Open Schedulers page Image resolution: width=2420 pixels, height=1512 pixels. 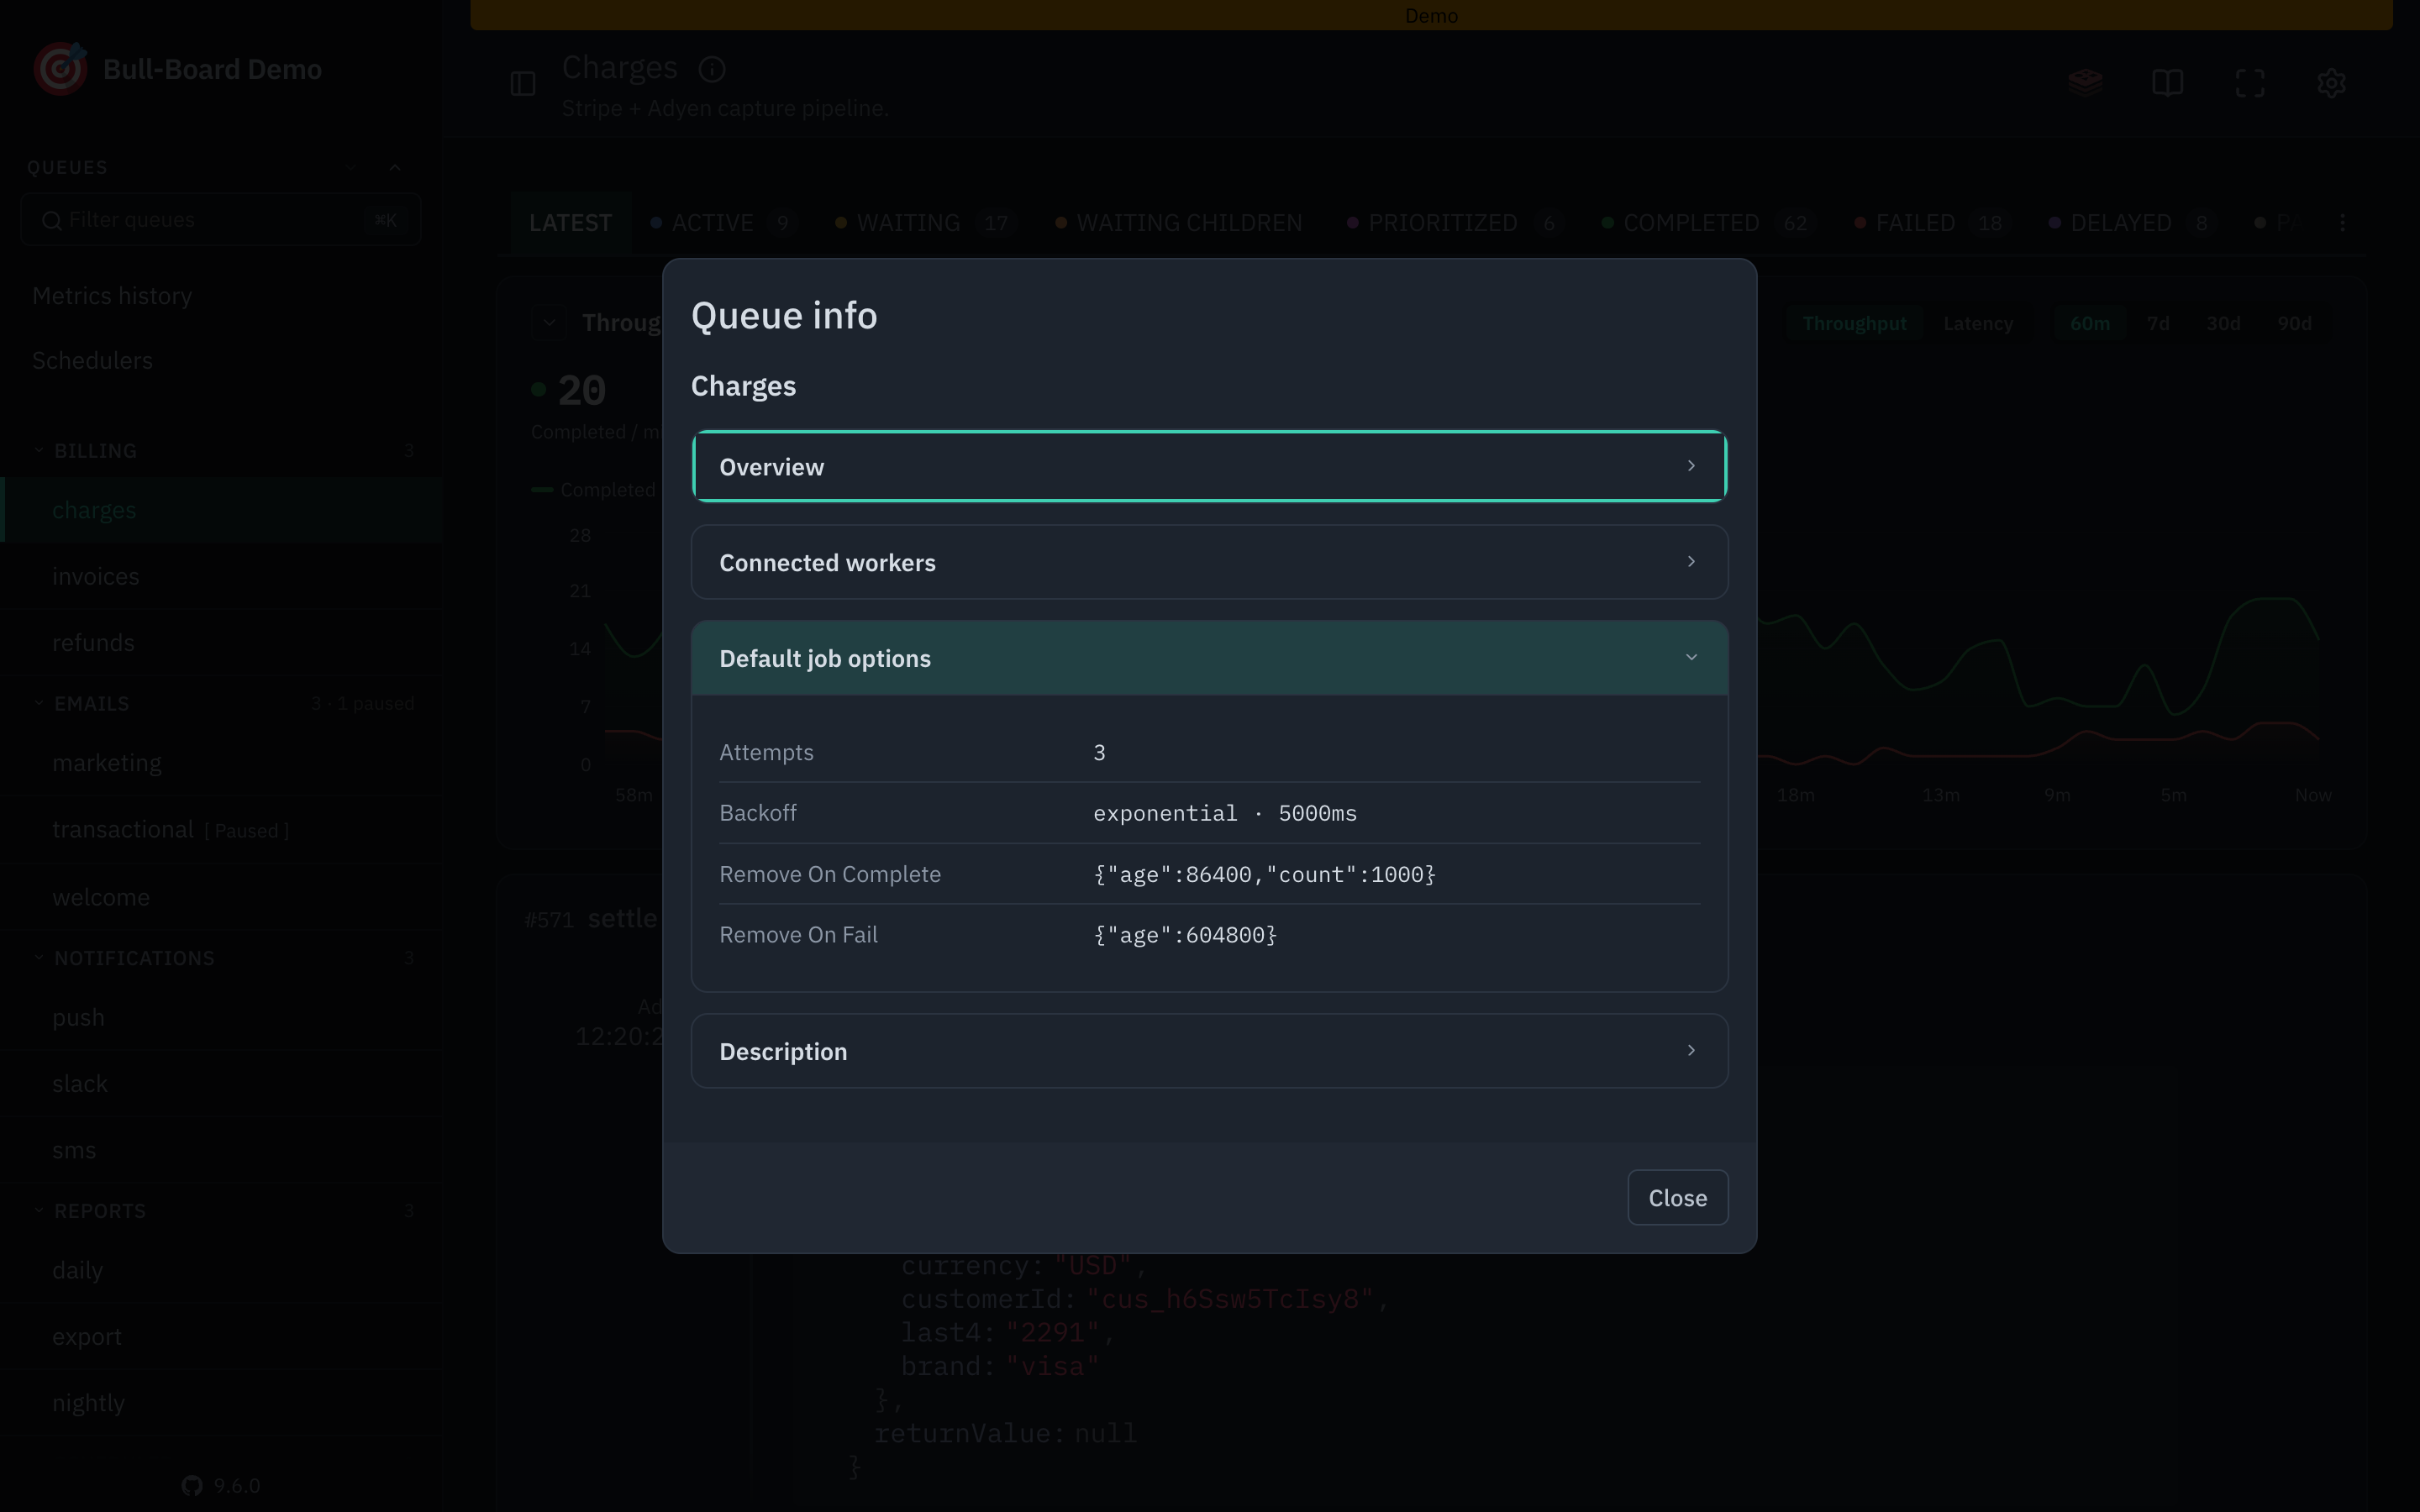point(92,360)
